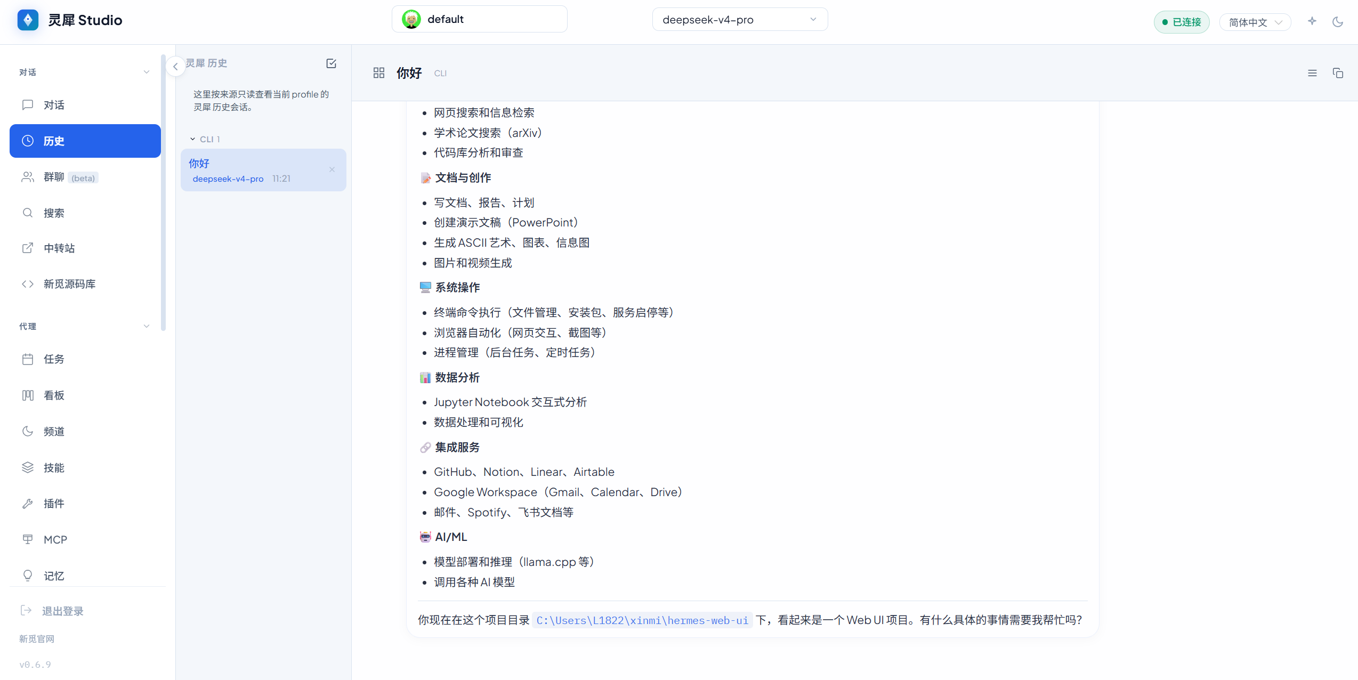This screenshot has height=680, width=1358.
Task: Click the 群聊 people icon
Action: [28, 177]
